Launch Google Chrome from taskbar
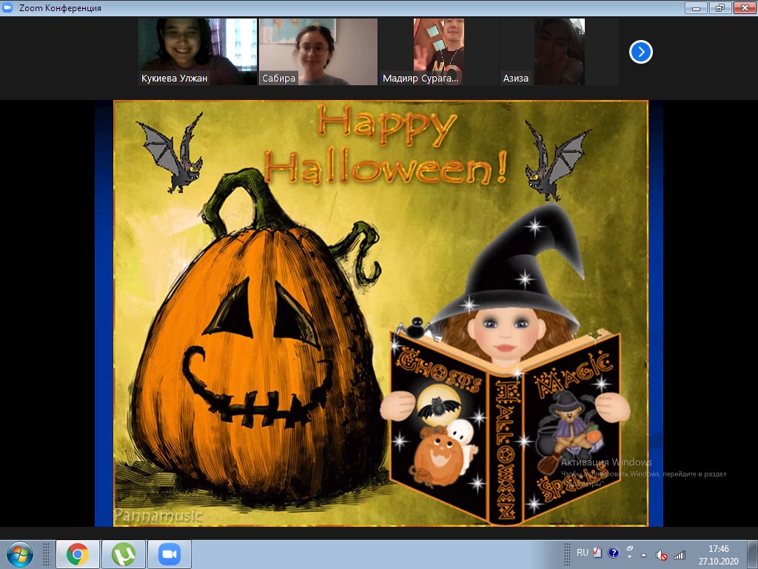The width and height of the screenshot is (758, 569). pyautogui.click(x=77, y=554)
